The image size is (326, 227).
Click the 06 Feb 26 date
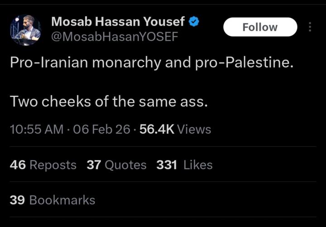point(101,130)
